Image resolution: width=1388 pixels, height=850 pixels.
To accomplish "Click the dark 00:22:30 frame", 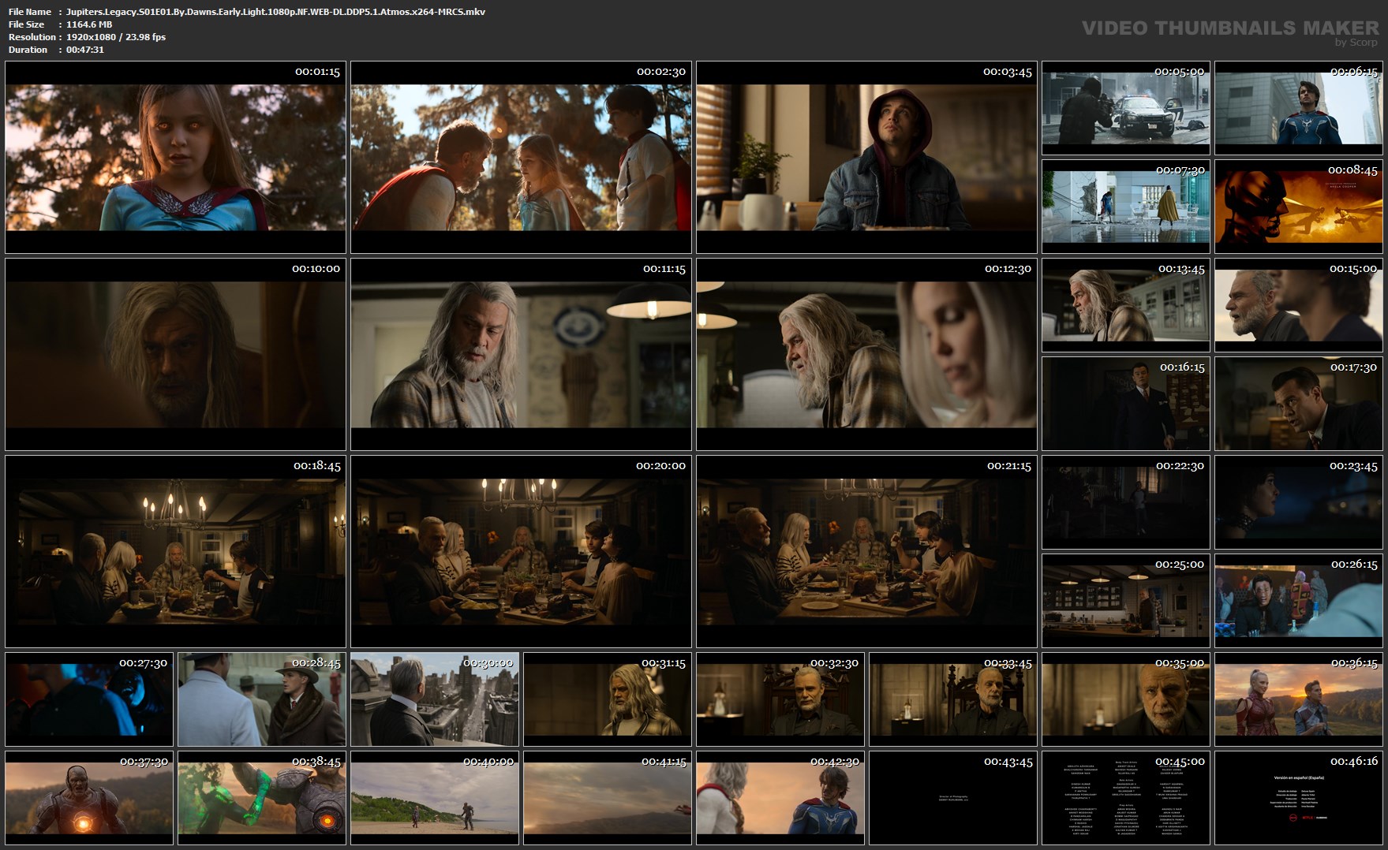I will tap(1126, 502).
